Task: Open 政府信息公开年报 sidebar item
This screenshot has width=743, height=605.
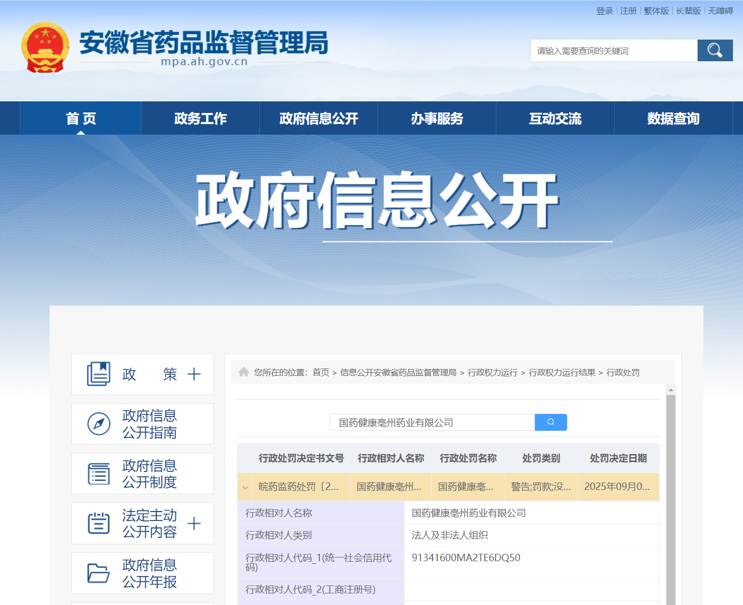Action: [143, 573]
